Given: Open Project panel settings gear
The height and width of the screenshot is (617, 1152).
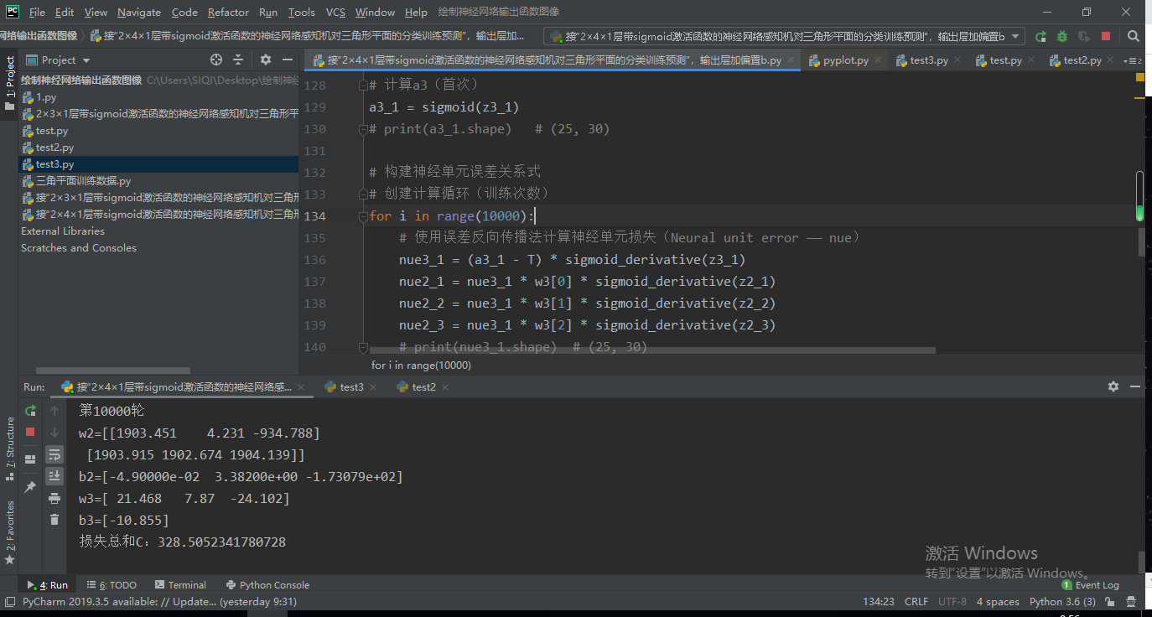Looking at the screenshot, I should pyautogui.click(x=266, y=60).
